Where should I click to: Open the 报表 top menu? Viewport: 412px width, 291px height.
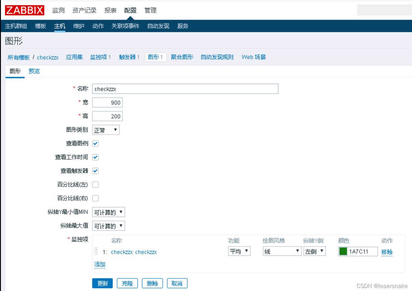pyautogui.click(x=110, y=10)
